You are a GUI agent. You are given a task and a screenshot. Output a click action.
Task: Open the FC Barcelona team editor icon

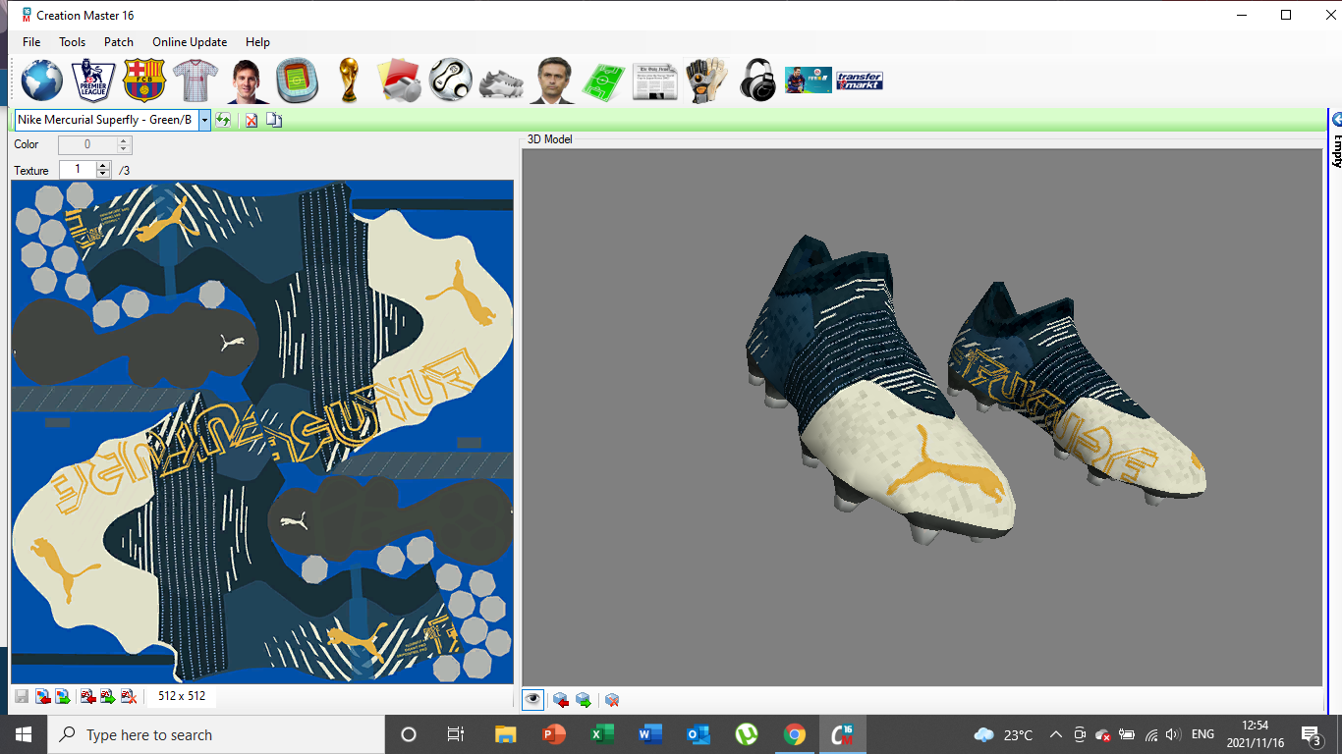(x=144, y=81)
